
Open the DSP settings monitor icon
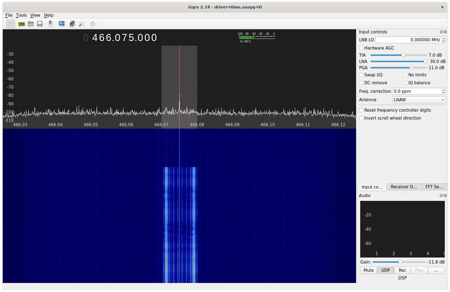click(x=62, y=24)
